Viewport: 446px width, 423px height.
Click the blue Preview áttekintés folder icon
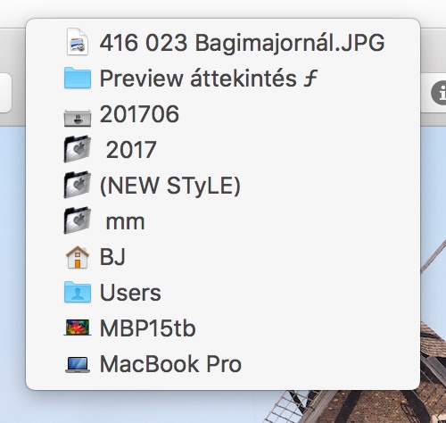(x=78, y=78)
